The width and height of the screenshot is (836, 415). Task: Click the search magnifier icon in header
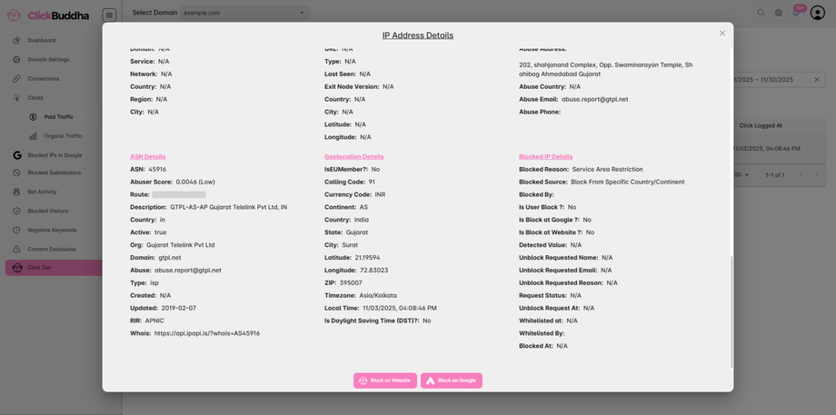tap(761, 13)
